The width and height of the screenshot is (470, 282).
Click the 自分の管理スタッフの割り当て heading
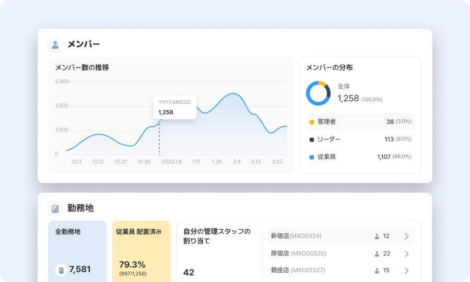tap(217, 236)
